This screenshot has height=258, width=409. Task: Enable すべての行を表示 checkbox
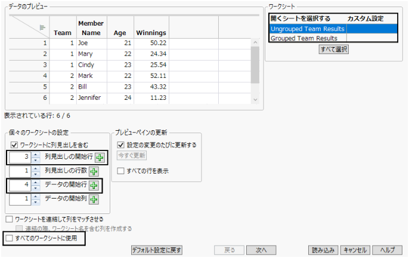coord(120,171)
